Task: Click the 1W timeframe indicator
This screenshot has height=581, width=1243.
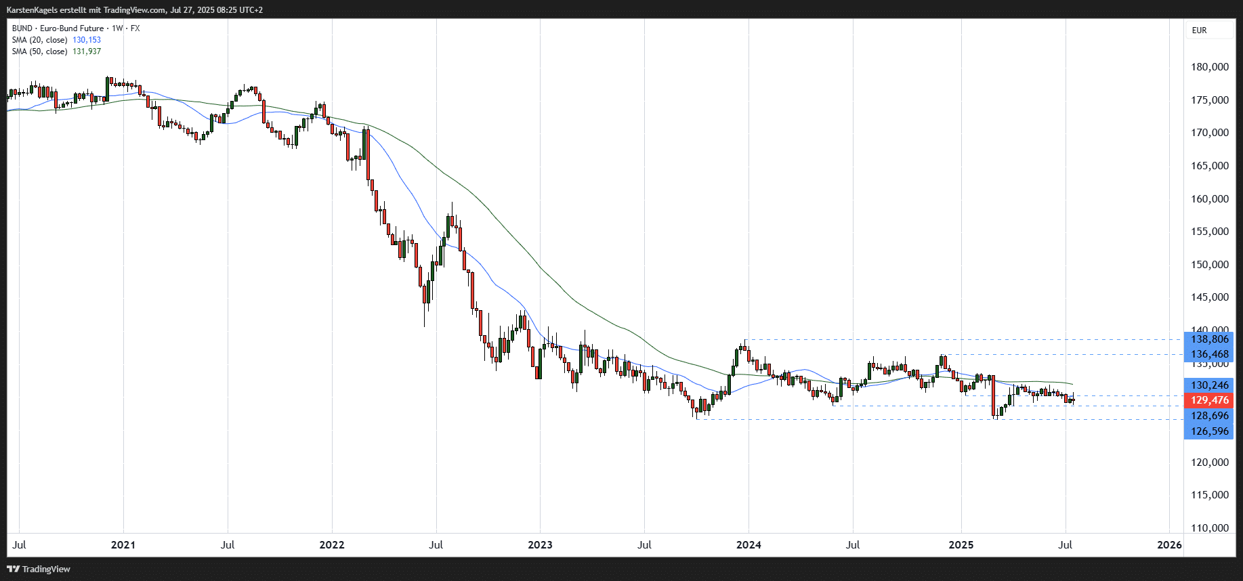Action: [118, 28]
